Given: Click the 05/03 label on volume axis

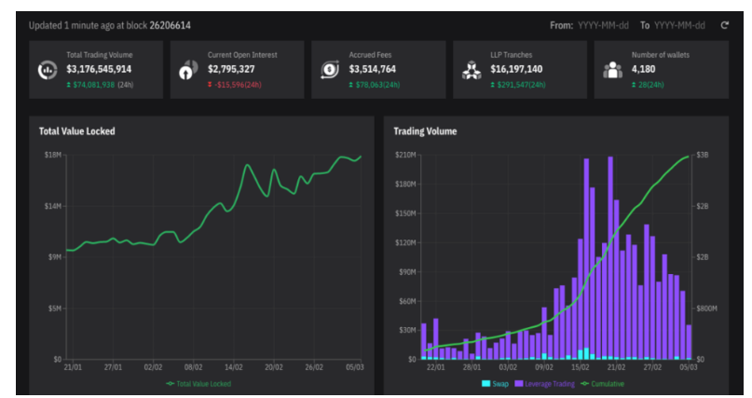Looking at the screenshot, I should point(689,367).
